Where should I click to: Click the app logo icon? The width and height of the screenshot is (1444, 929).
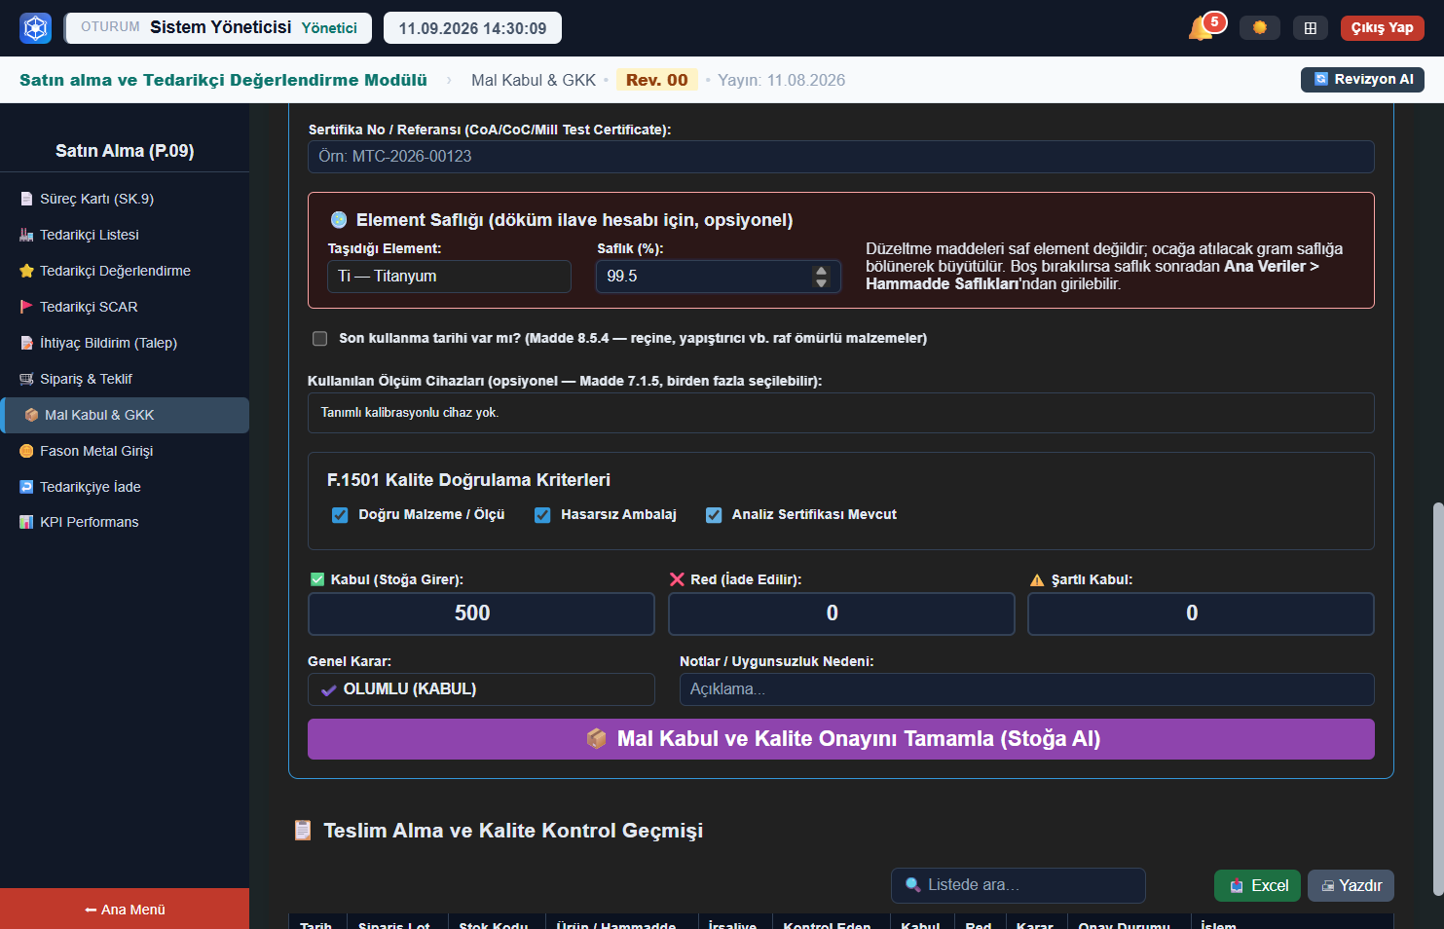[x=36, y=27]
